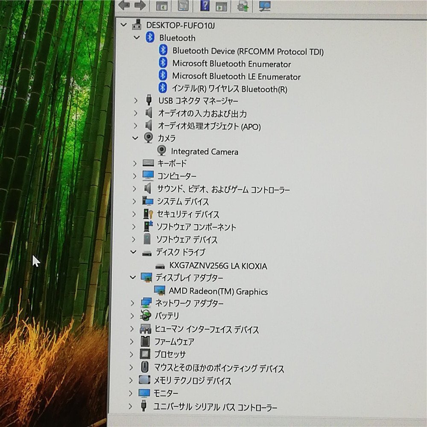Image resolution: width=427 pixels, height=427 pixels.
Task: Click the ヒューマン インターフェイス デバイス icon
Action: [145, 329]
